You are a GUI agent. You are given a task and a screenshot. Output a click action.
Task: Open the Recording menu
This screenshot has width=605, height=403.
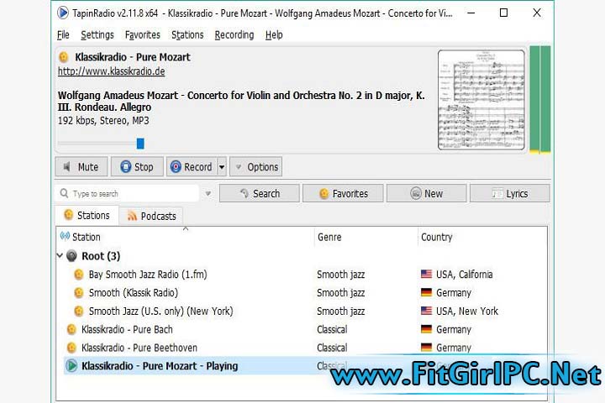click(x=234, y=35)
